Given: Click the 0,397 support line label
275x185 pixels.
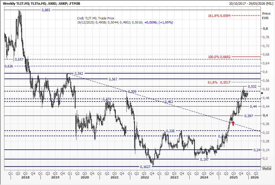Looking at the screenshot, I should (x=249, y=116).
